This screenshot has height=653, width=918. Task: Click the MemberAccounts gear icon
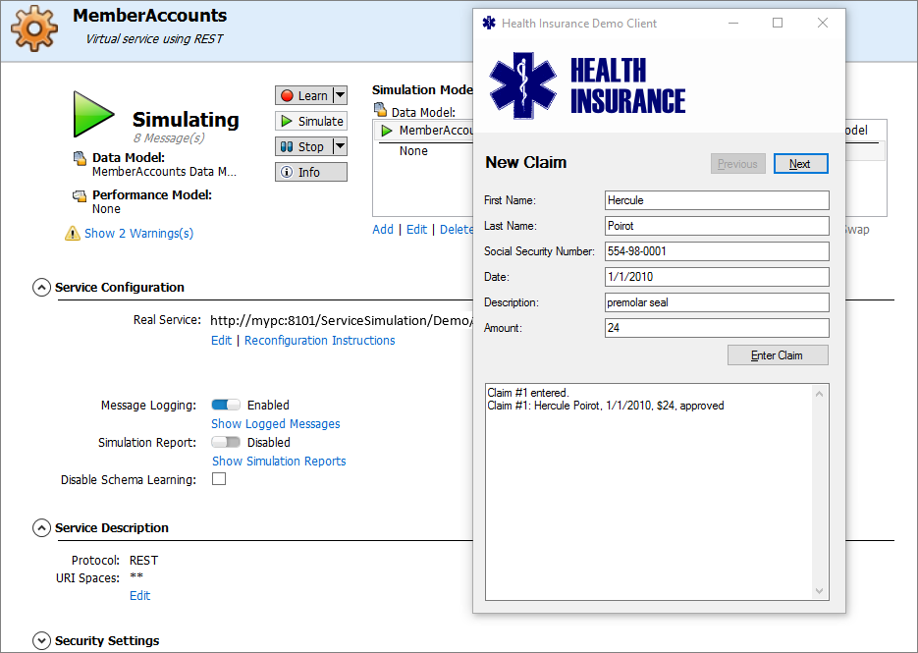33,28
